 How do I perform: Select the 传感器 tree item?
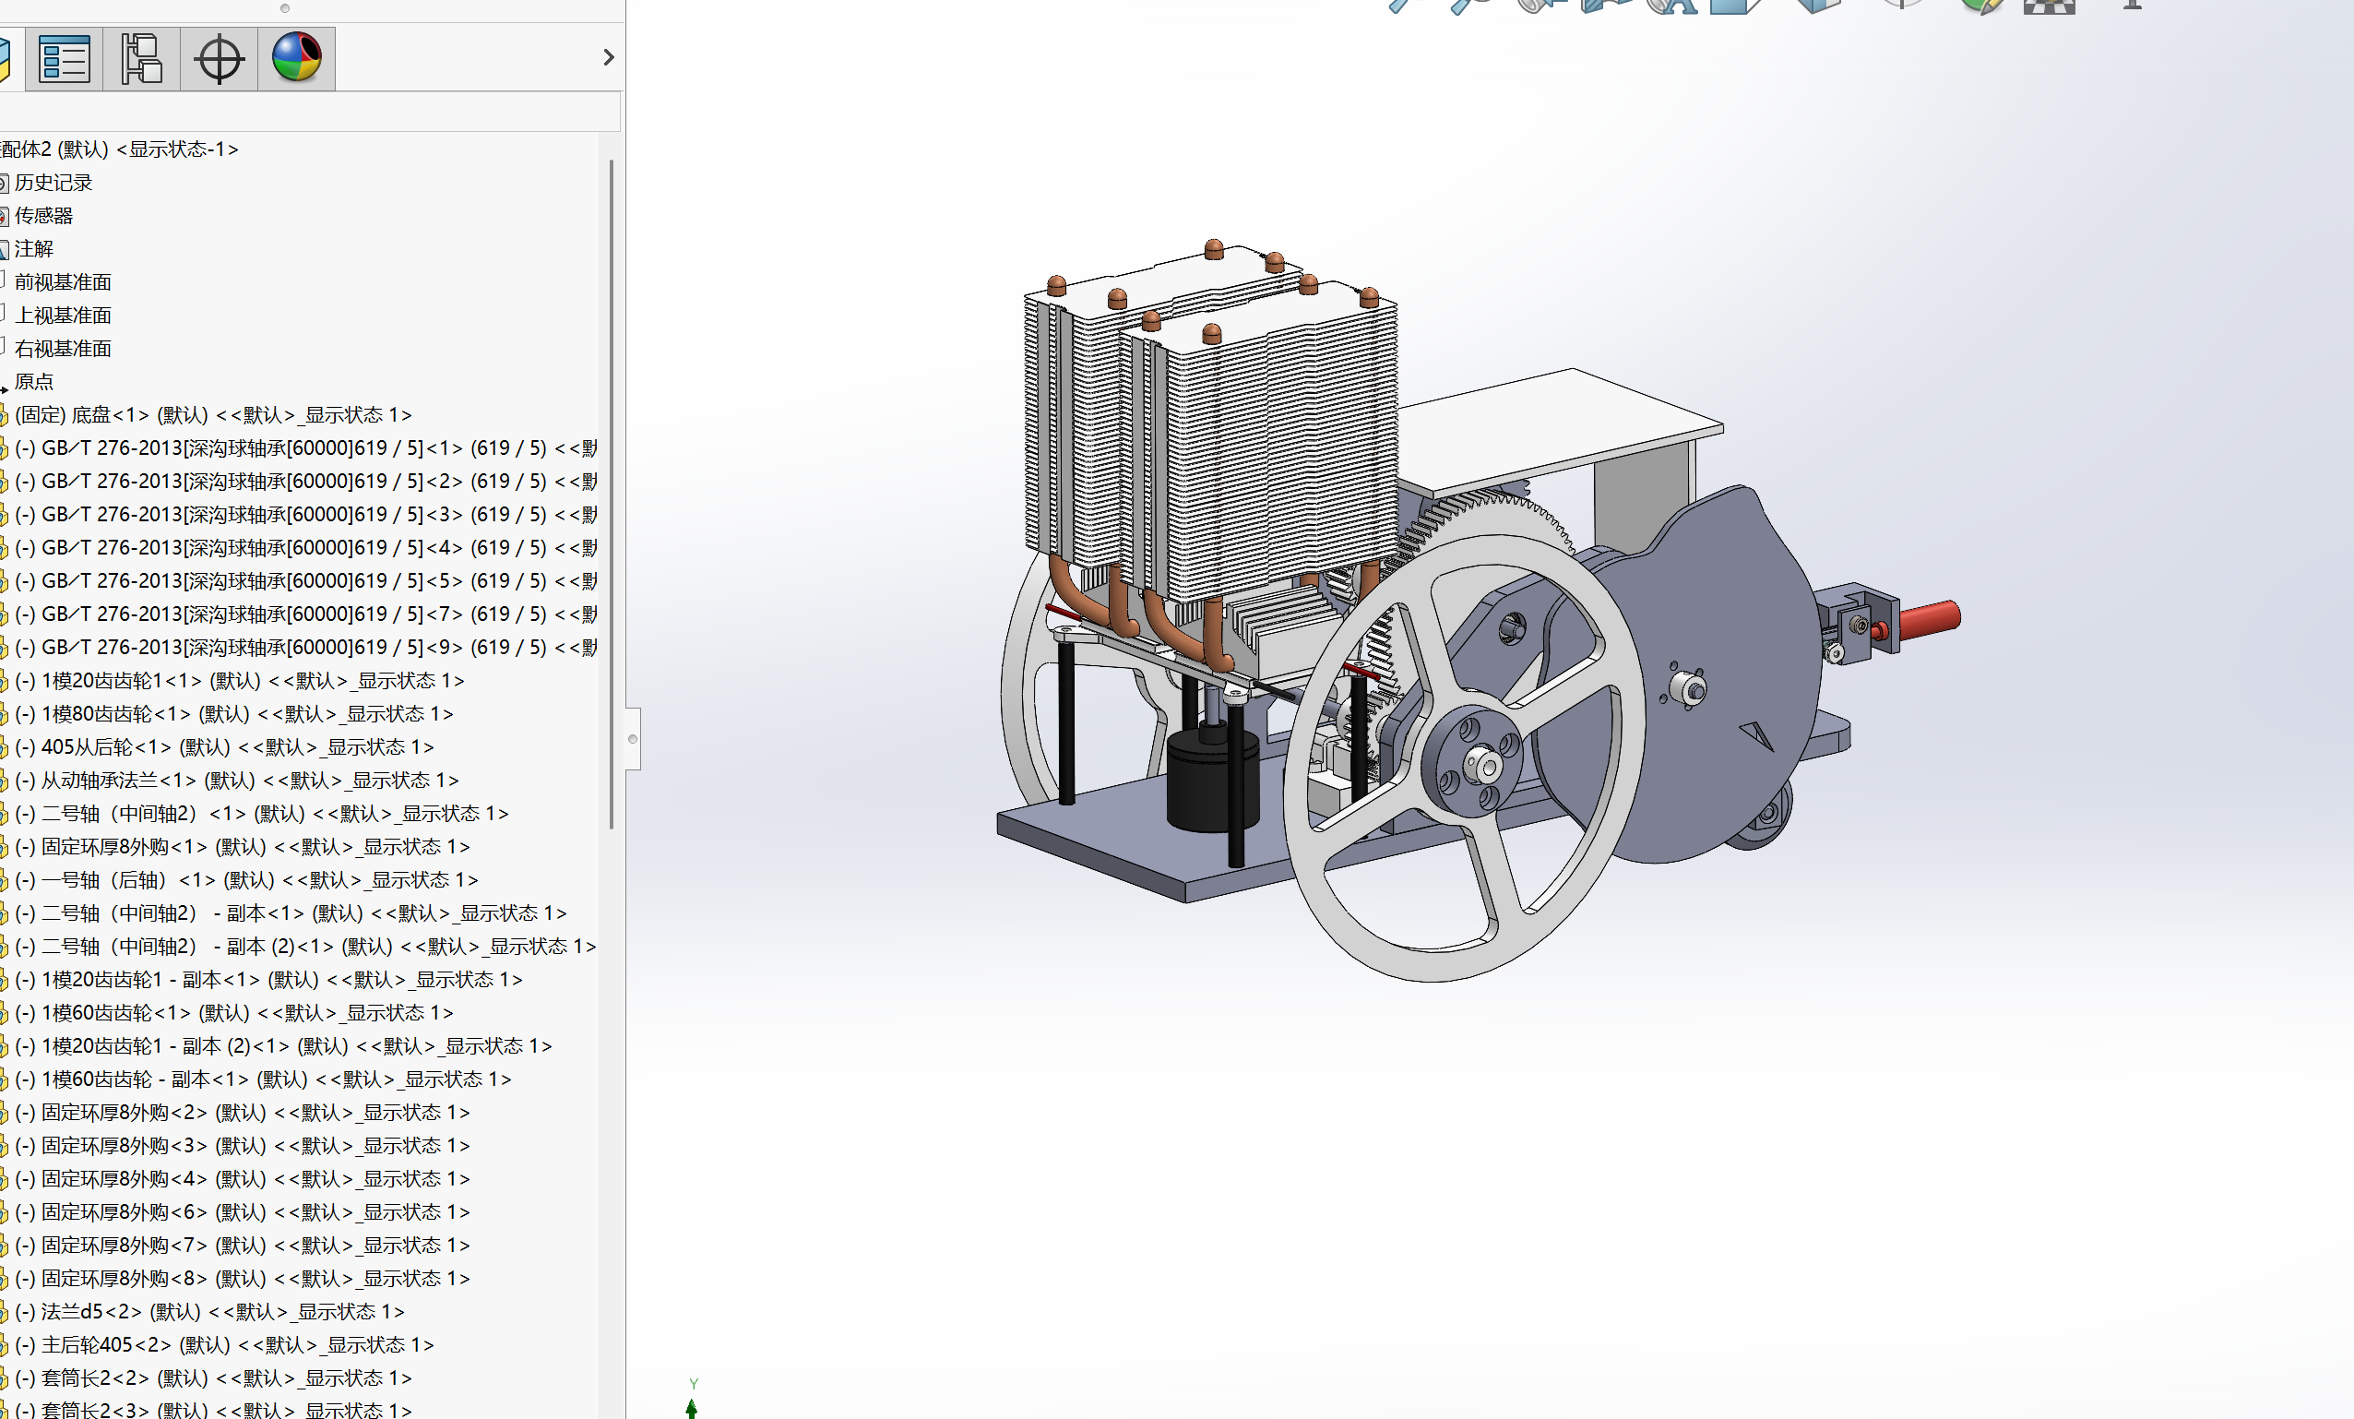[44, 216]
